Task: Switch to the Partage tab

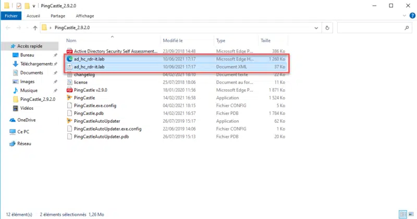Action: tap(58, 16)
